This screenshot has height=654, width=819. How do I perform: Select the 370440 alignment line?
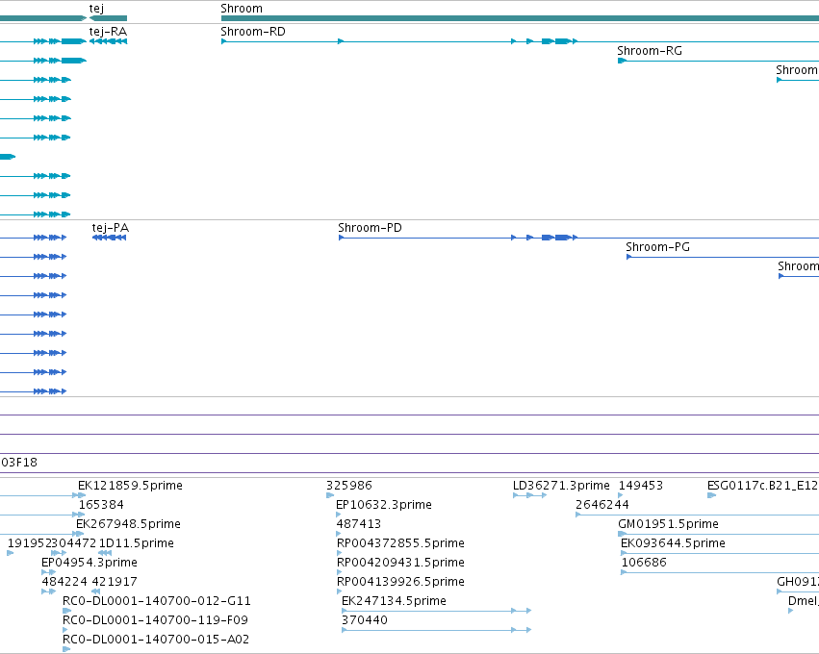click(436, 630)
